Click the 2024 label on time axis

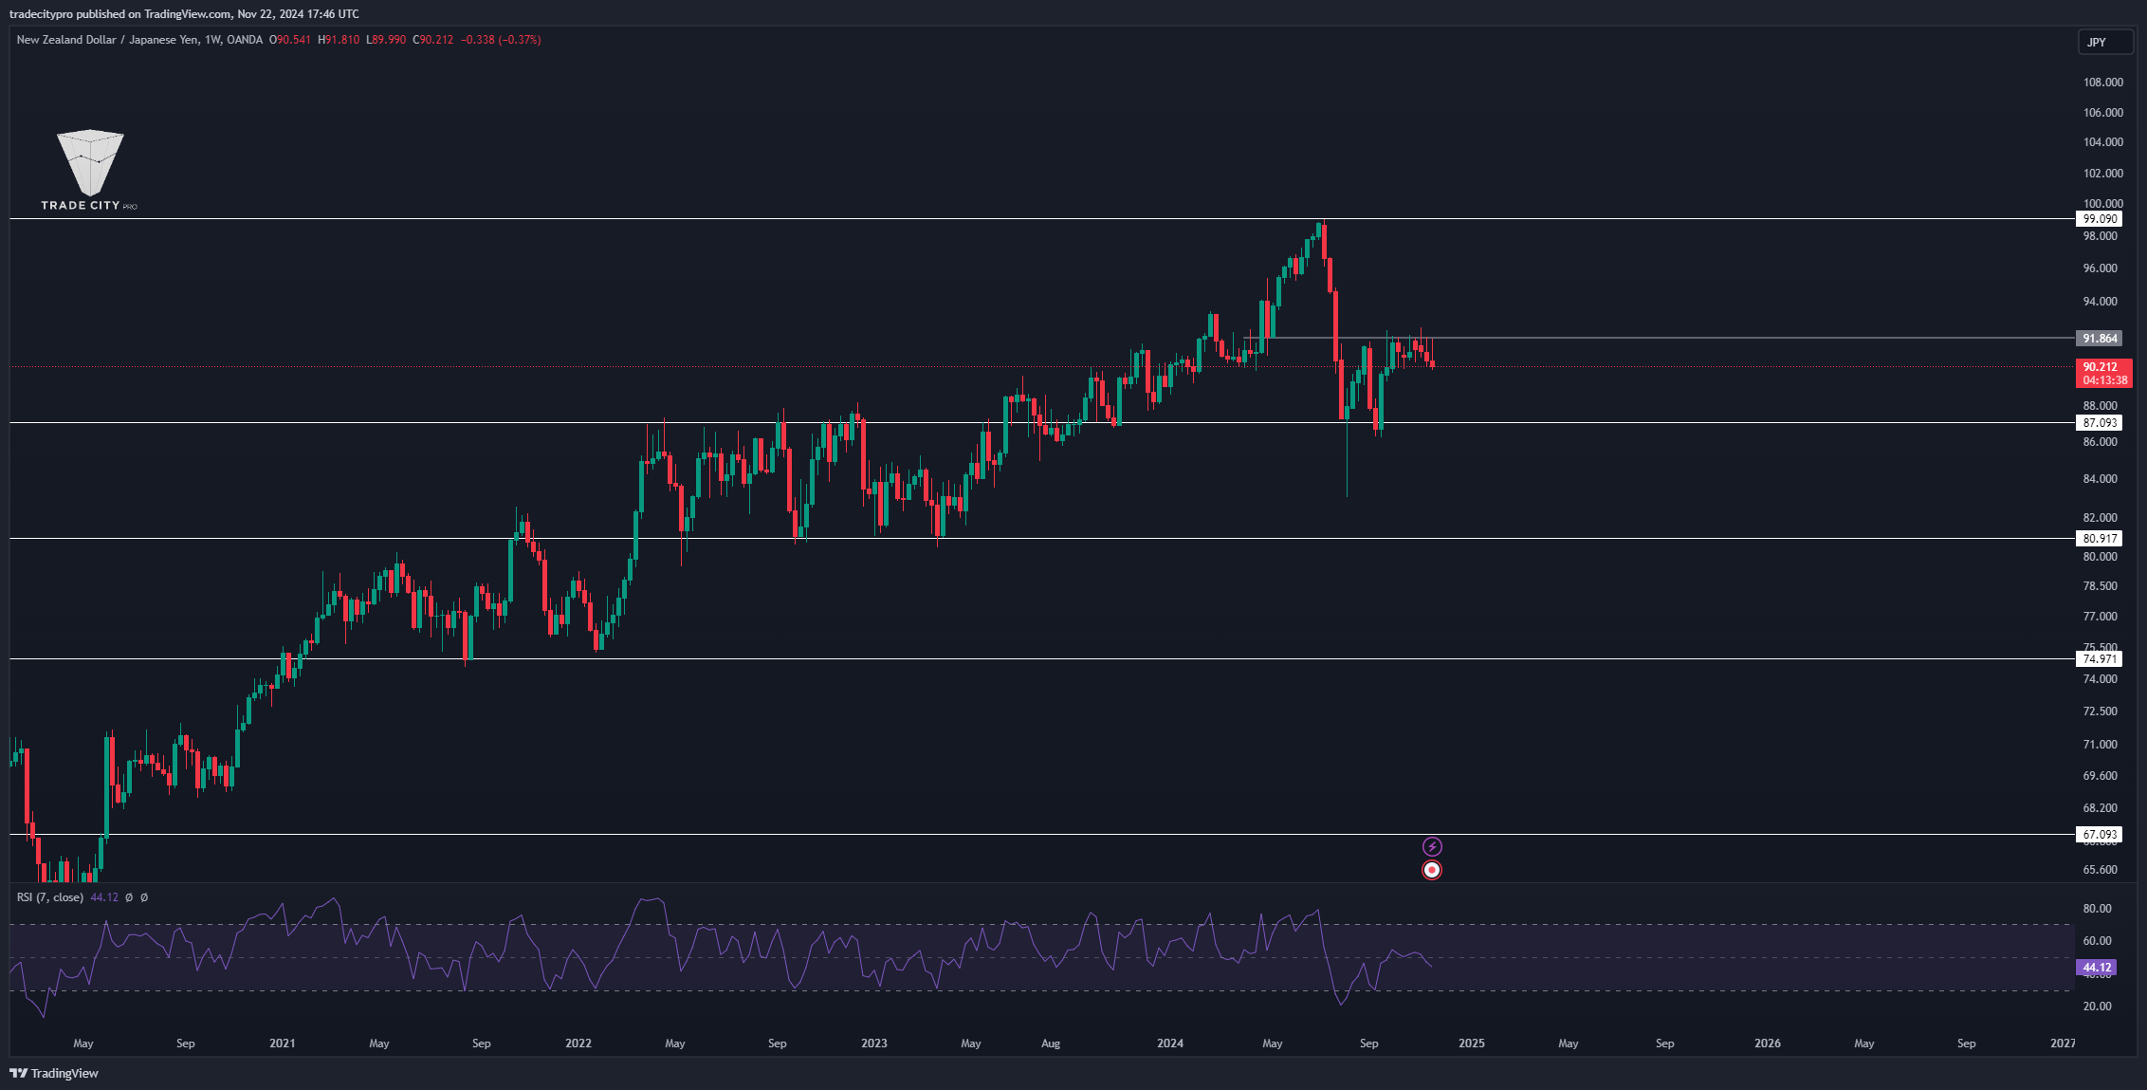coord(1169,1043)
